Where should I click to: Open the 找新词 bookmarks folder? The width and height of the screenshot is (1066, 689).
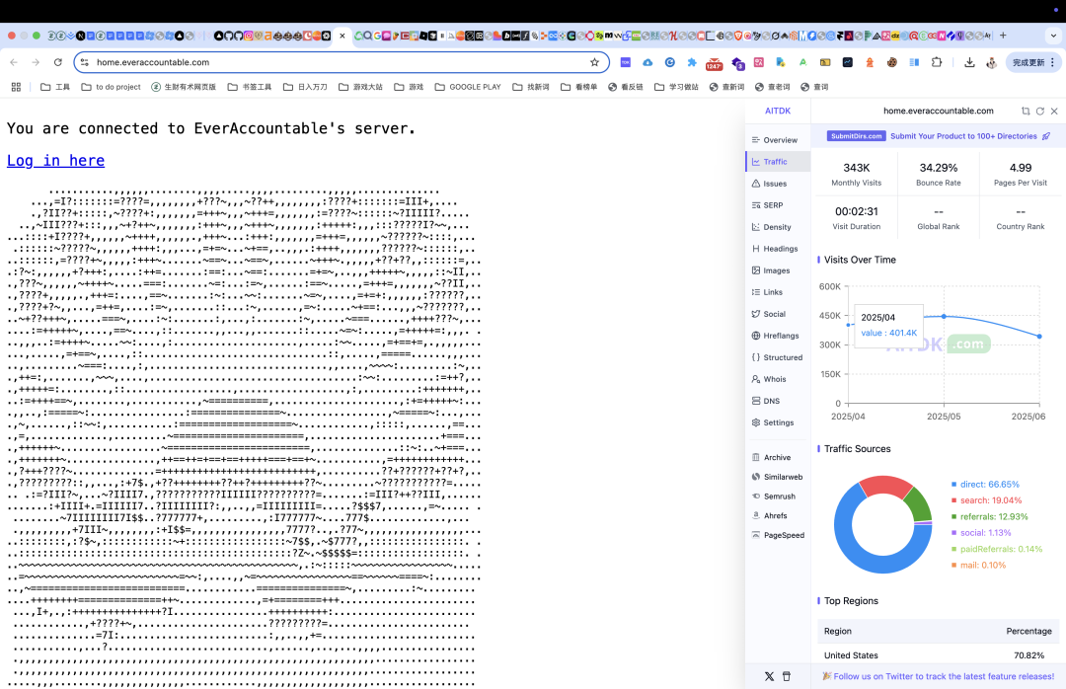pyautogui.click(x=531, y=87)
